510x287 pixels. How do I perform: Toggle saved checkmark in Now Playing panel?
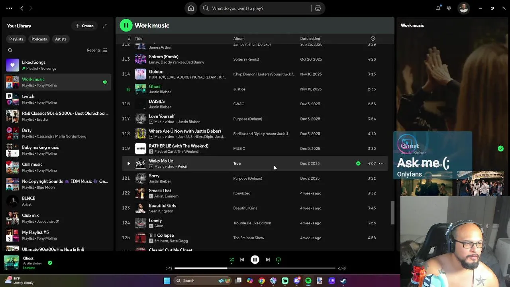coord(500,149)
